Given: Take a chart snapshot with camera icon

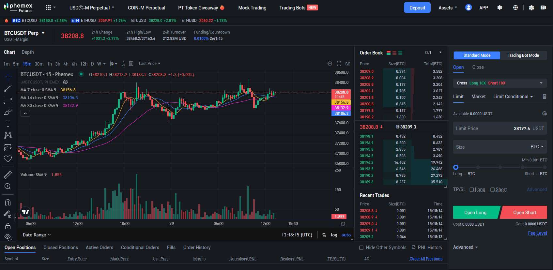Looking at the screenshot, I should point(348,64).
